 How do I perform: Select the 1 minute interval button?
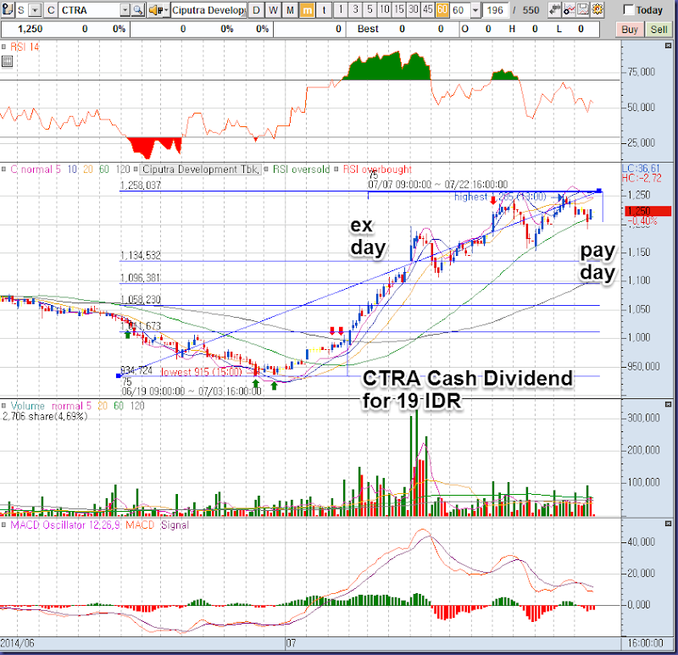tap(341, 9)
